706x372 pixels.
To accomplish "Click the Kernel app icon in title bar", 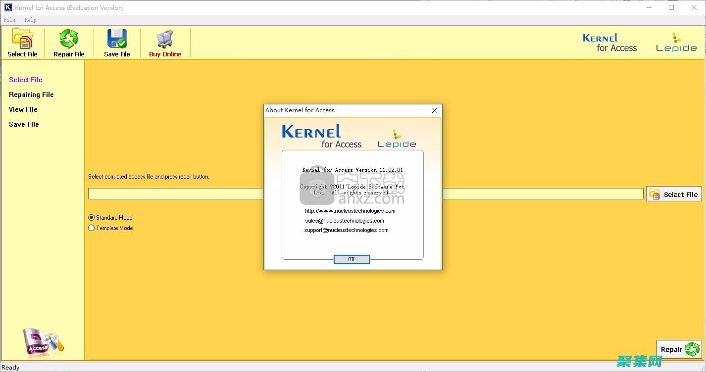I will pos(8,7).
